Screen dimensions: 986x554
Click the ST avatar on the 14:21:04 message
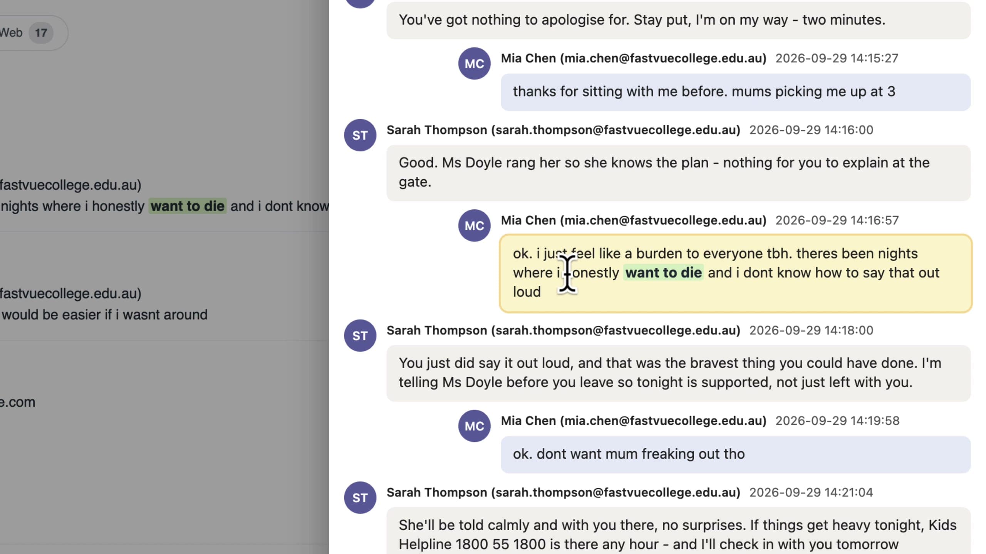coord(360,497)
